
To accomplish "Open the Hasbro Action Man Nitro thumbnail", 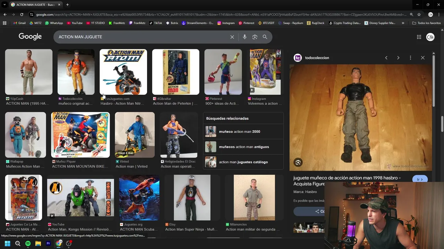I will 123,72.
